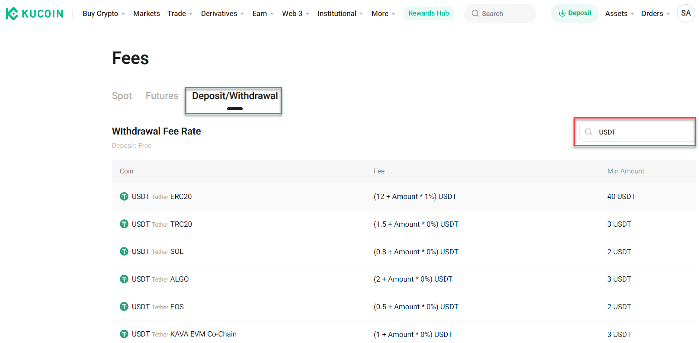Image resolution: width=699 pixels, height=343 pixels.
Task: Open the More dropdown
Action: pyautogui.click(x=383, y=13)
